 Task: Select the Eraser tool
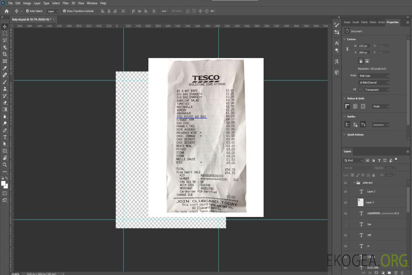[5, 103]
